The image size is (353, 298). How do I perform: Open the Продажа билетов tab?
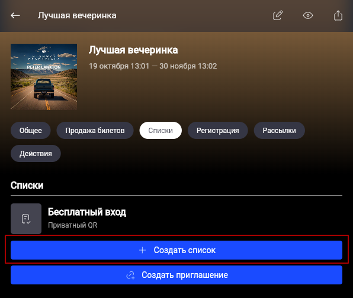pos(95,130)
